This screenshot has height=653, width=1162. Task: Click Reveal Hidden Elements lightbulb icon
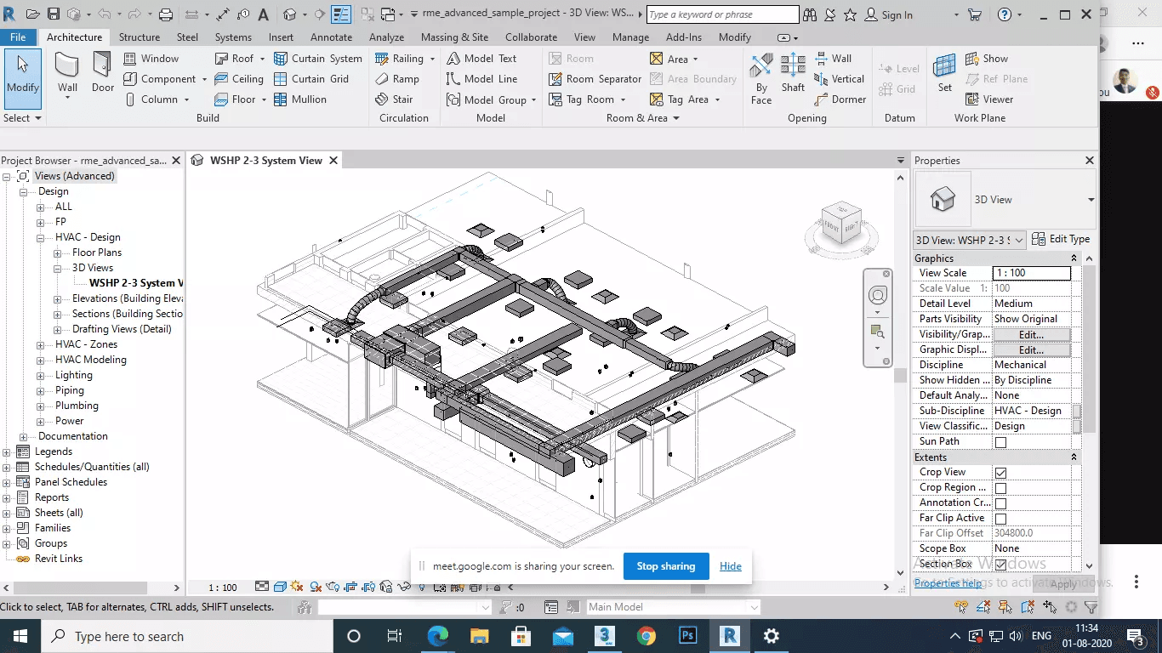[421, 587]
